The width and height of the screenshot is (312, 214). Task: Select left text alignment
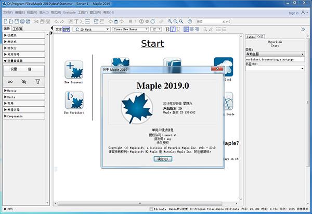186,29
